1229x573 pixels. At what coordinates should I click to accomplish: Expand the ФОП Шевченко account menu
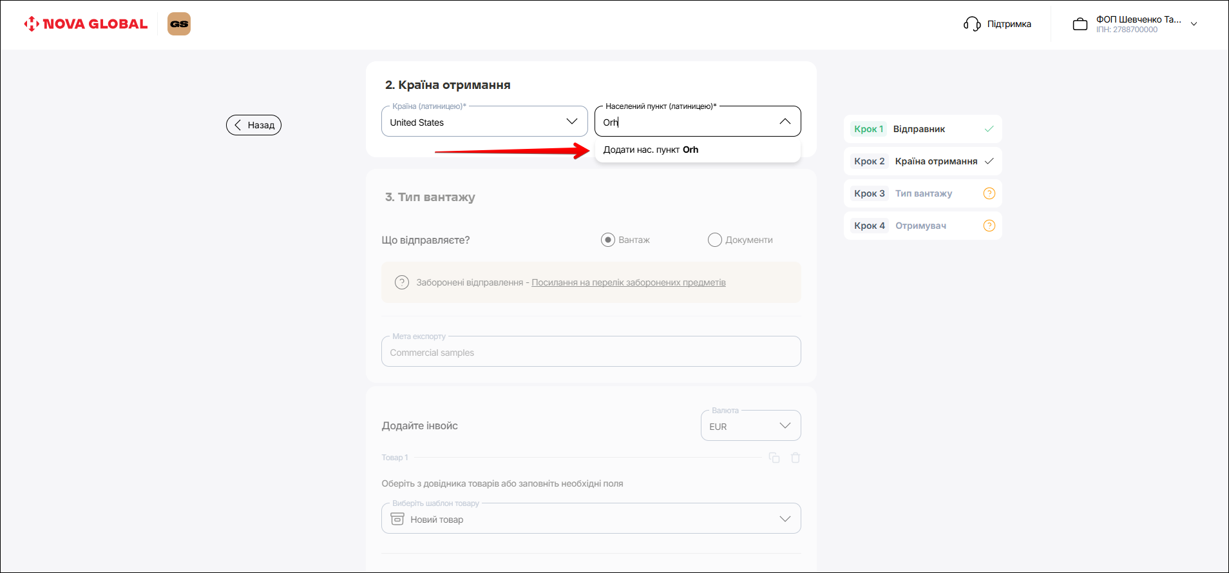tap(1194, 24)
